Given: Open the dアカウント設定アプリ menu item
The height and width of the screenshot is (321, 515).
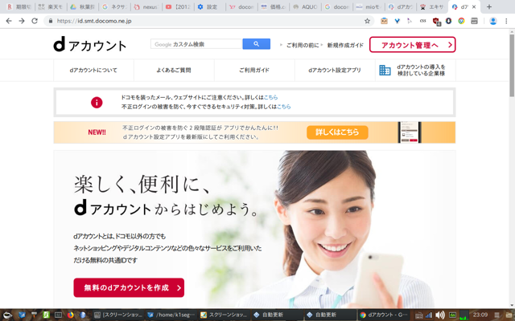Looking at the screenshot, I should pos(335,70).
